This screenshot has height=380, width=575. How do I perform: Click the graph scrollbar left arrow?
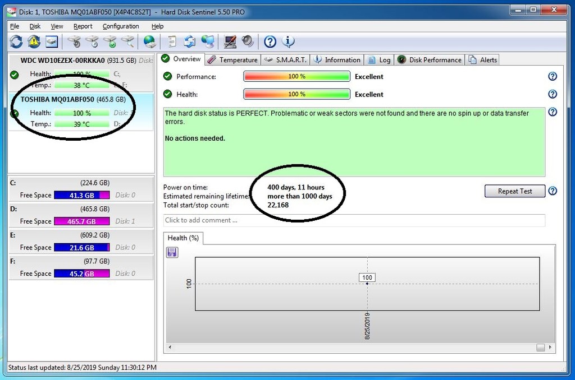[x=170, y=347]
